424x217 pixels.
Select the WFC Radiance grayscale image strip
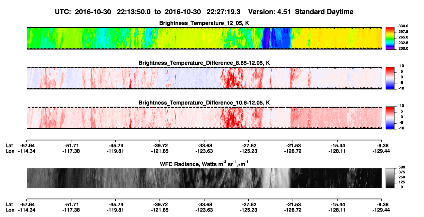[x=204, y=178]
